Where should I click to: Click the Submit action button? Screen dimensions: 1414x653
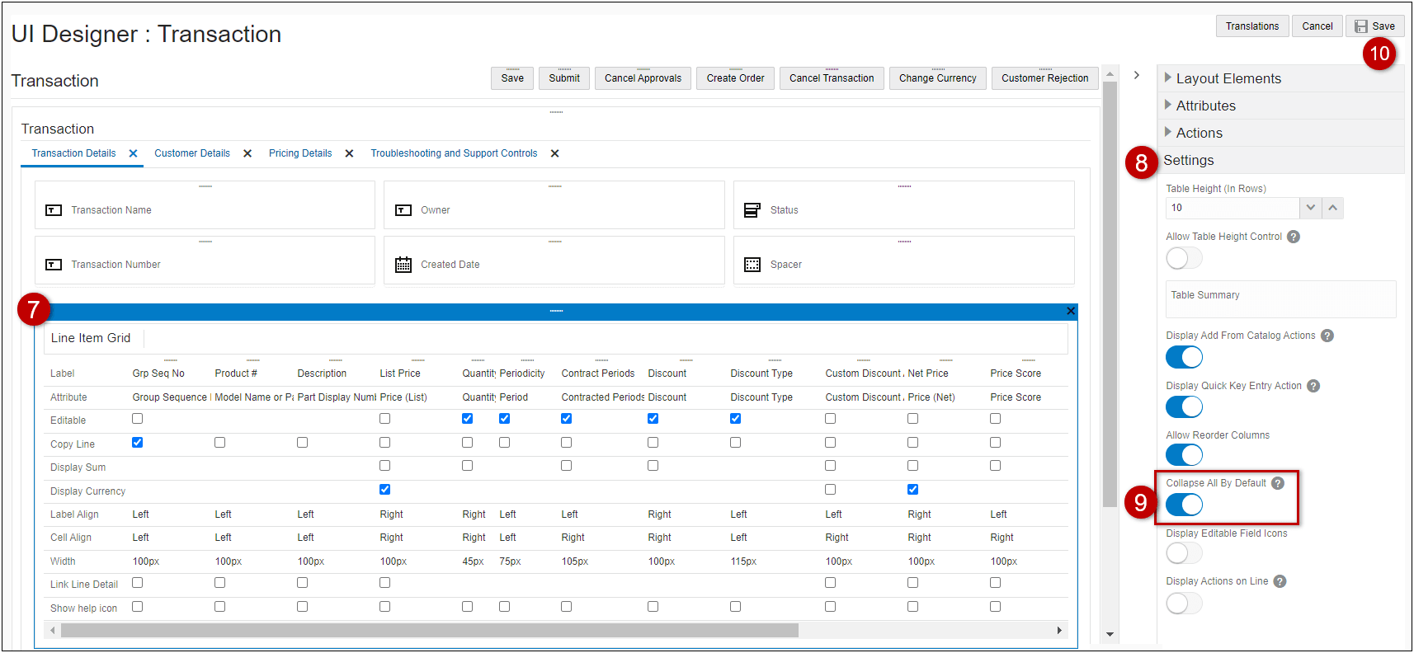point(564,78)
